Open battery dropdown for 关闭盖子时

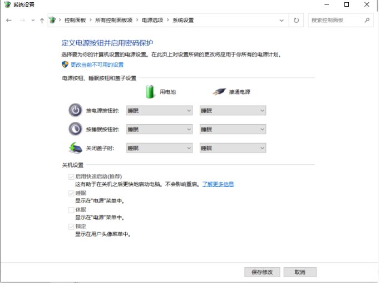coord(160,148)
